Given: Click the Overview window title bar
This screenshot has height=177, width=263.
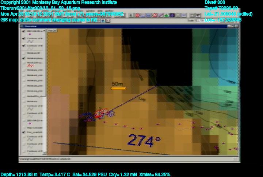Looking at the screenshot, I should coord(129,26).
